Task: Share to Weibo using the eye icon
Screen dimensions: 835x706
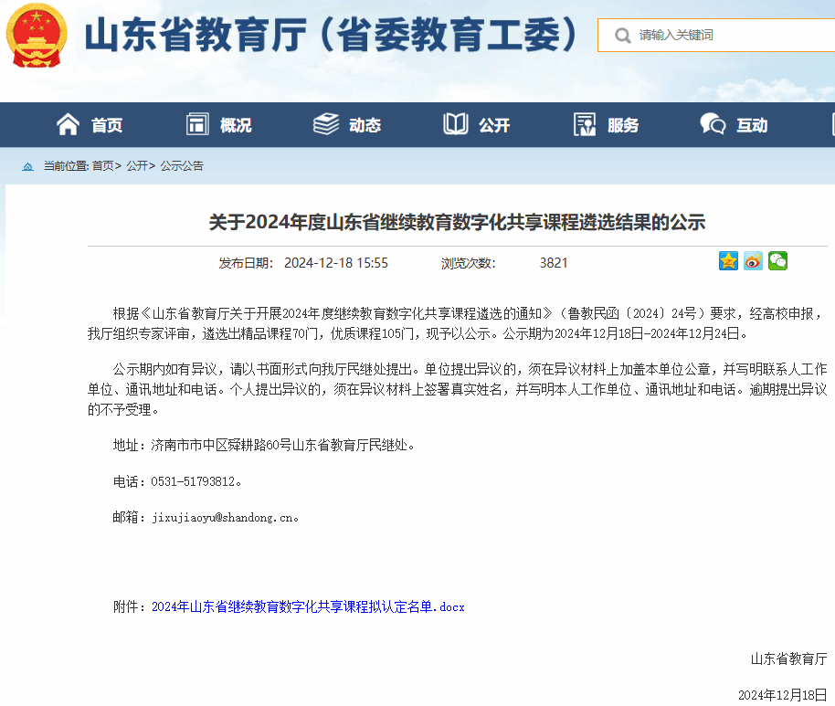Action: pos(753,261)
